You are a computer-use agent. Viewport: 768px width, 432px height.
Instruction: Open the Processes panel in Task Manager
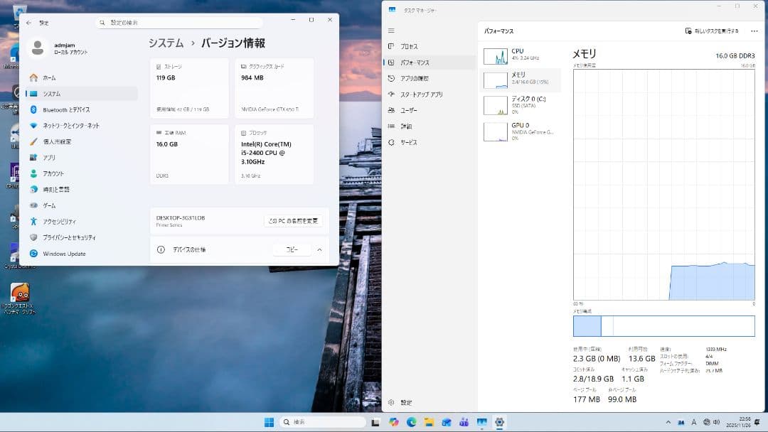[x=409, y=46]
